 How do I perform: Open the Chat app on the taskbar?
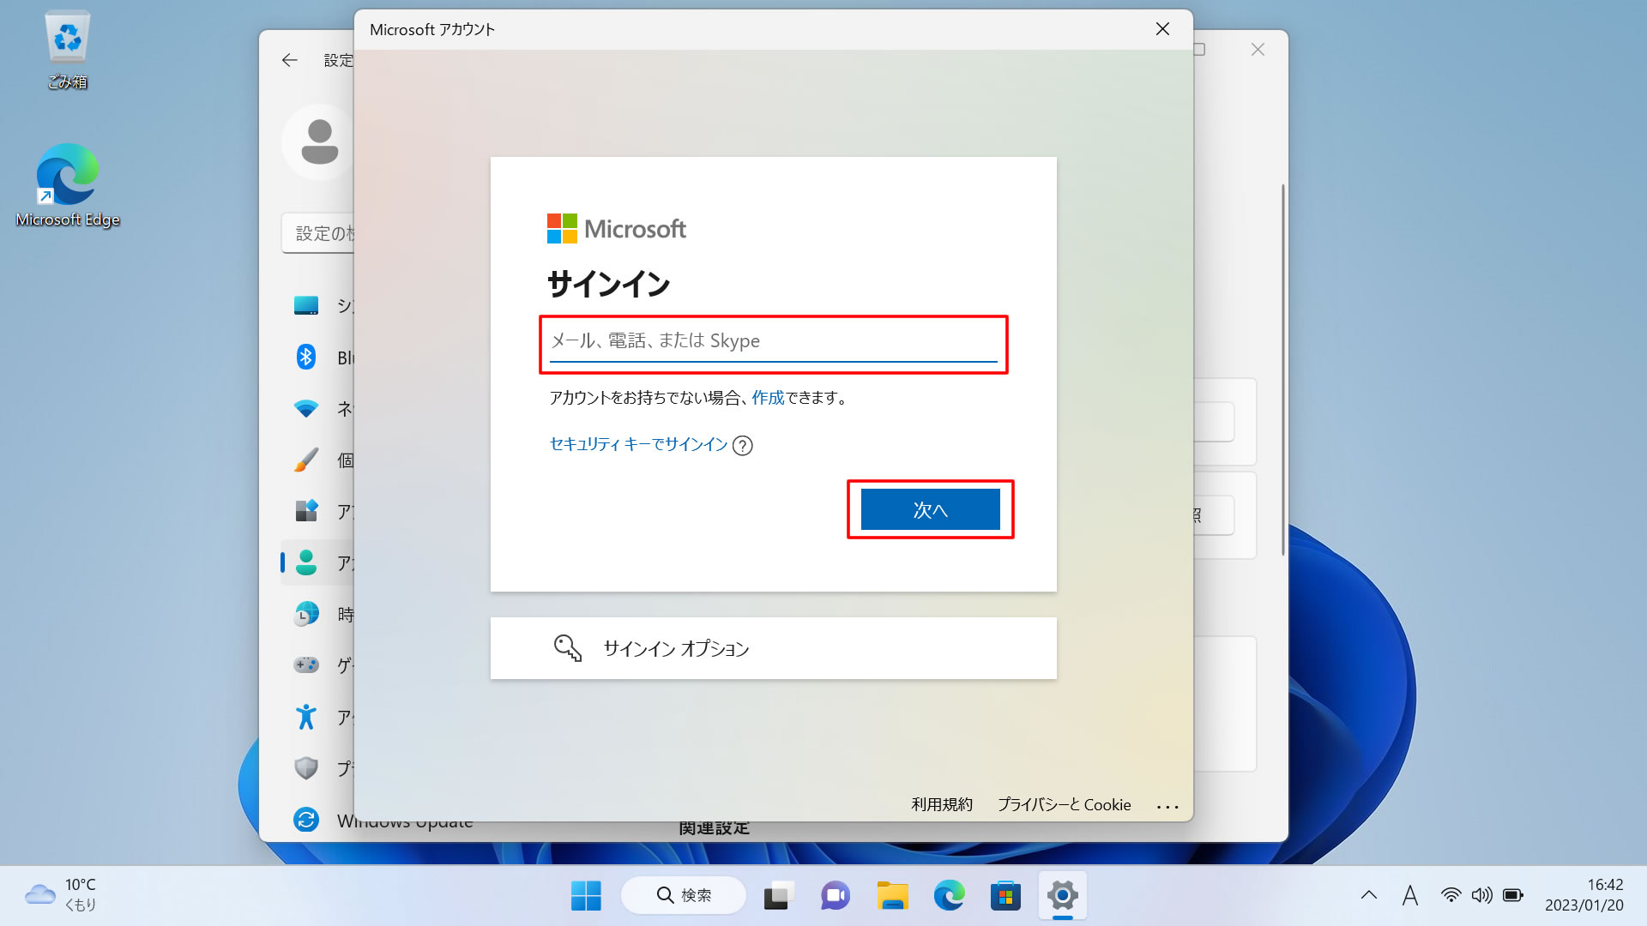pos(836,895)
